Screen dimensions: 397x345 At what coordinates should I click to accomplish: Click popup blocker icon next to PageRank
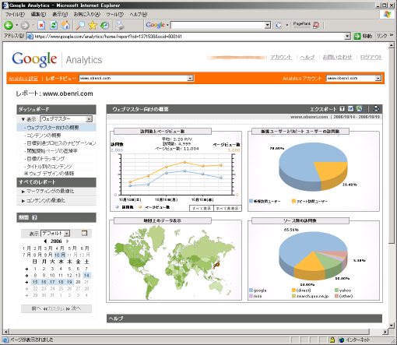pos(316,25)
